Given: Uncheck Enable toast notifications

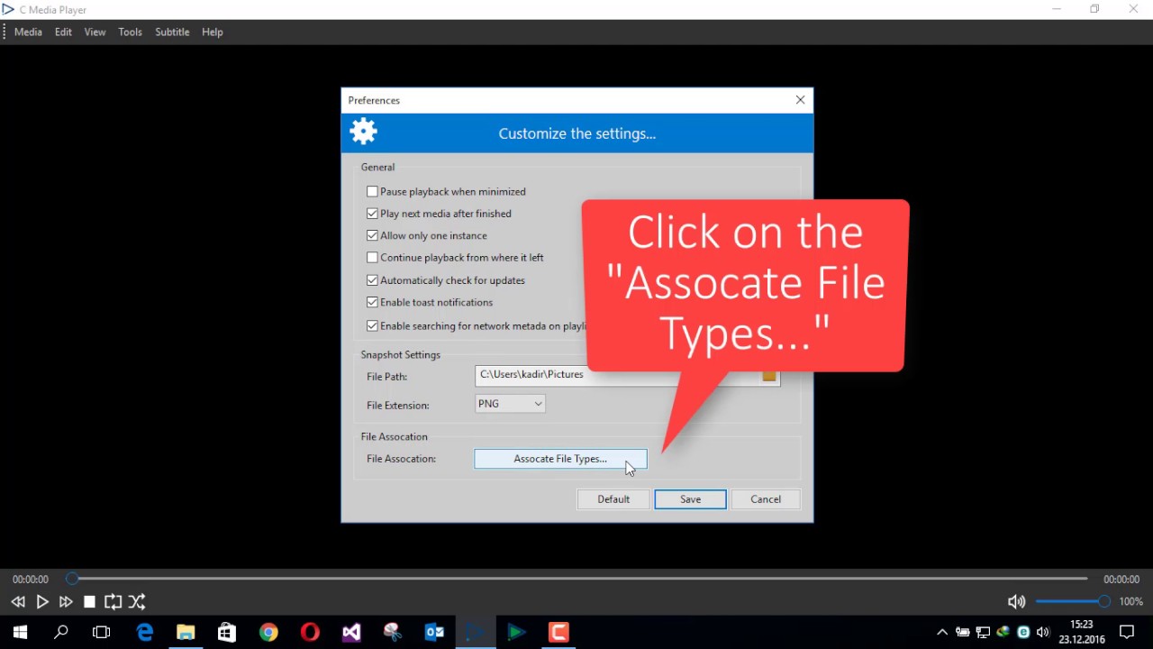Looking at the screenshot, I should point(372,302).
